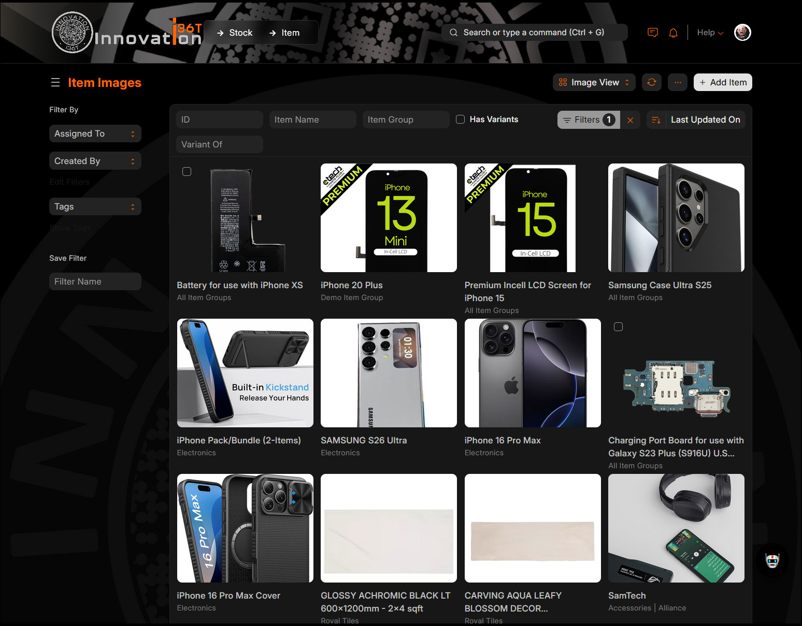Viewport: 802px width, 626px height.
Task: Open the iPhone 16 Pro Max thumbnail
Action: (532, 373)
